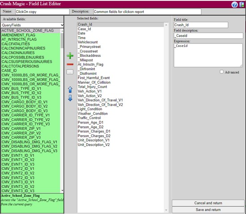Select AT_INTRSCTN_FLAG in available fields
Image resolution: width=246 pixels, height=214 pixels.
click(30, 39)
